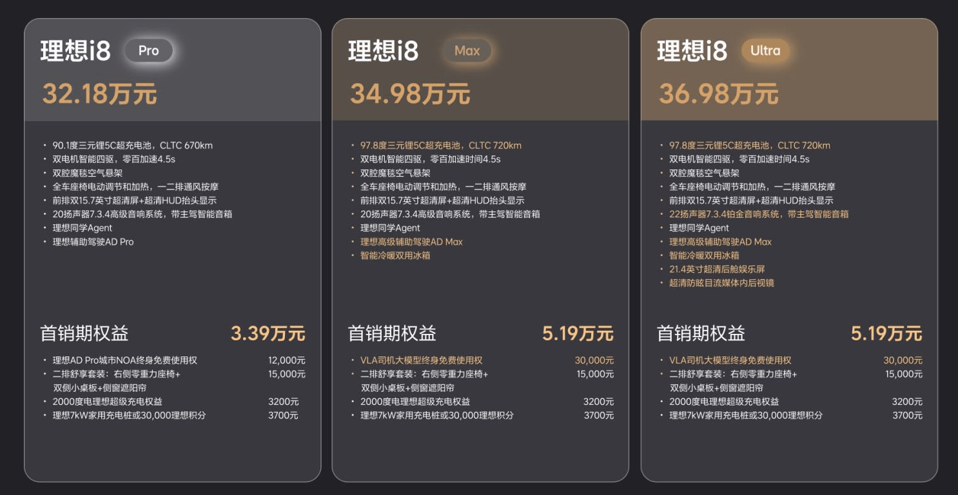
Task: Click the 理想i8 title on the Pro card
Action: pos(75,51)
